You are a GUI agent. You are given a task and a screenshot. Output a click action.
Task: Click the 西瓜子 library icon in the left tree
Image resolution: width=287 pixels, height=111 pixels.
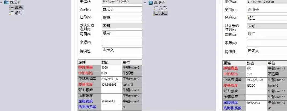[6, 2]
